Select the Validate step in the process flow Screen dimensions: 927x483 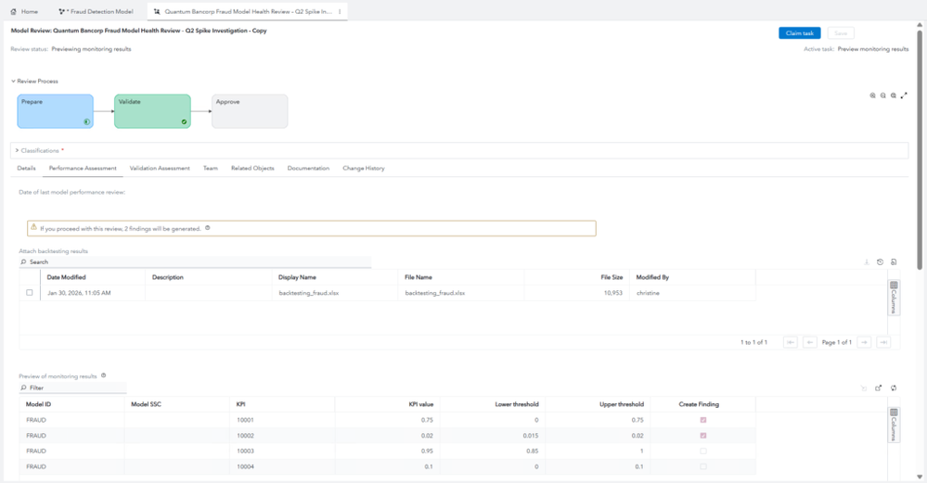click(x=152, y=111)
